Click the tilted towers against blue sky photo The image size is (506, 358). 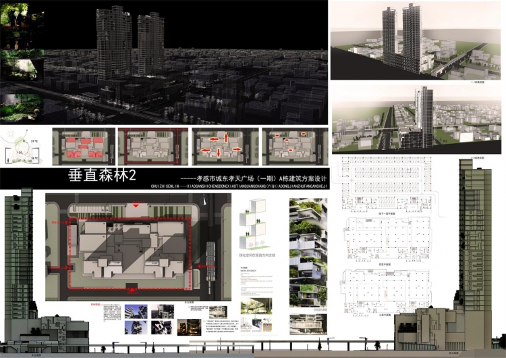[136, 311]
